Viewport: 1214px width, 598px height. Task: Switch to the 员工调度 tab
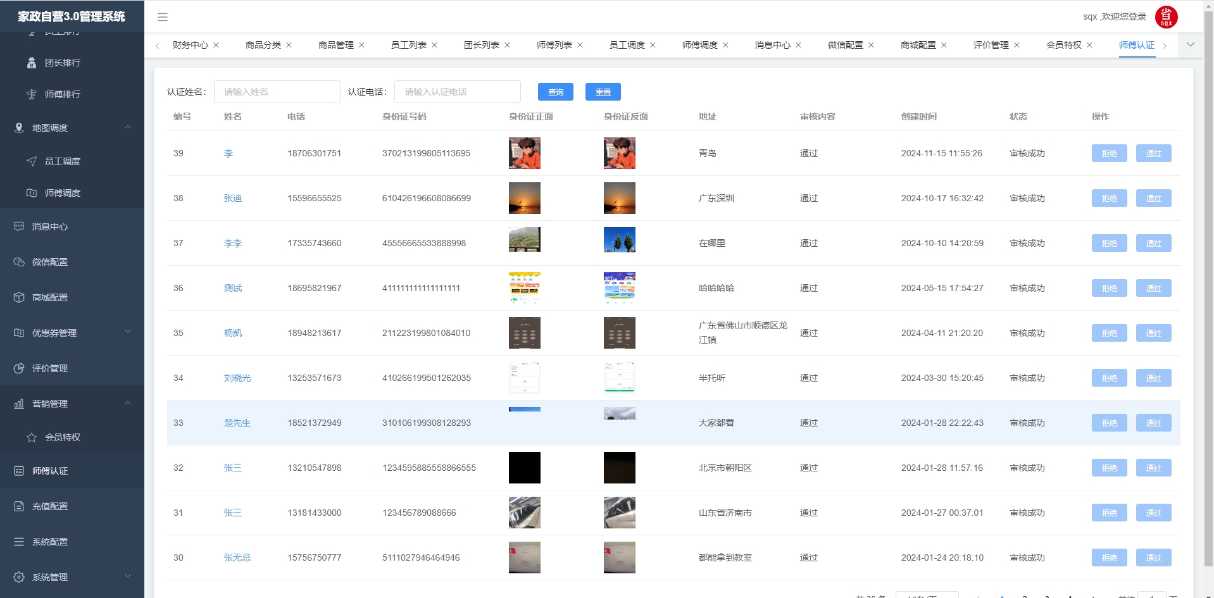point(627,45)
